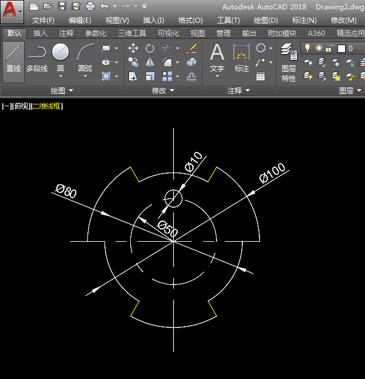Select the Ø100 dimension text in drawing
Screen dimensions: 365x379
tap(272, 173)
